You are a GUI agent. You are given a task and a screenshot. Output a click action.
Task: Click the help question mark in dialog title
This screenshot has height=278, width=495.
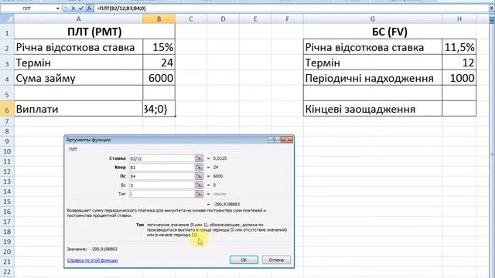(274, 139)
